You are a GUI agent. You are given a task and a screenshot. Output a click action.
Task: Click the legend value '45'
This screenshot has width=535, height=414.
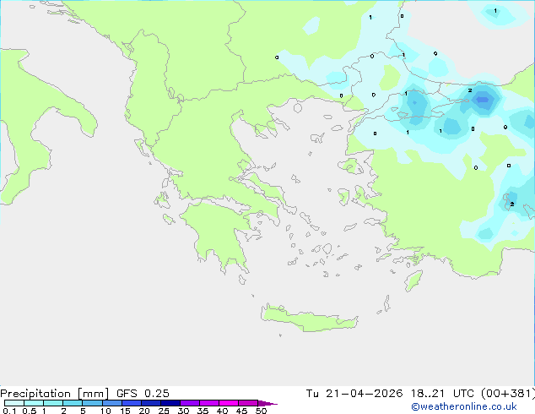(x=241, y=411)
